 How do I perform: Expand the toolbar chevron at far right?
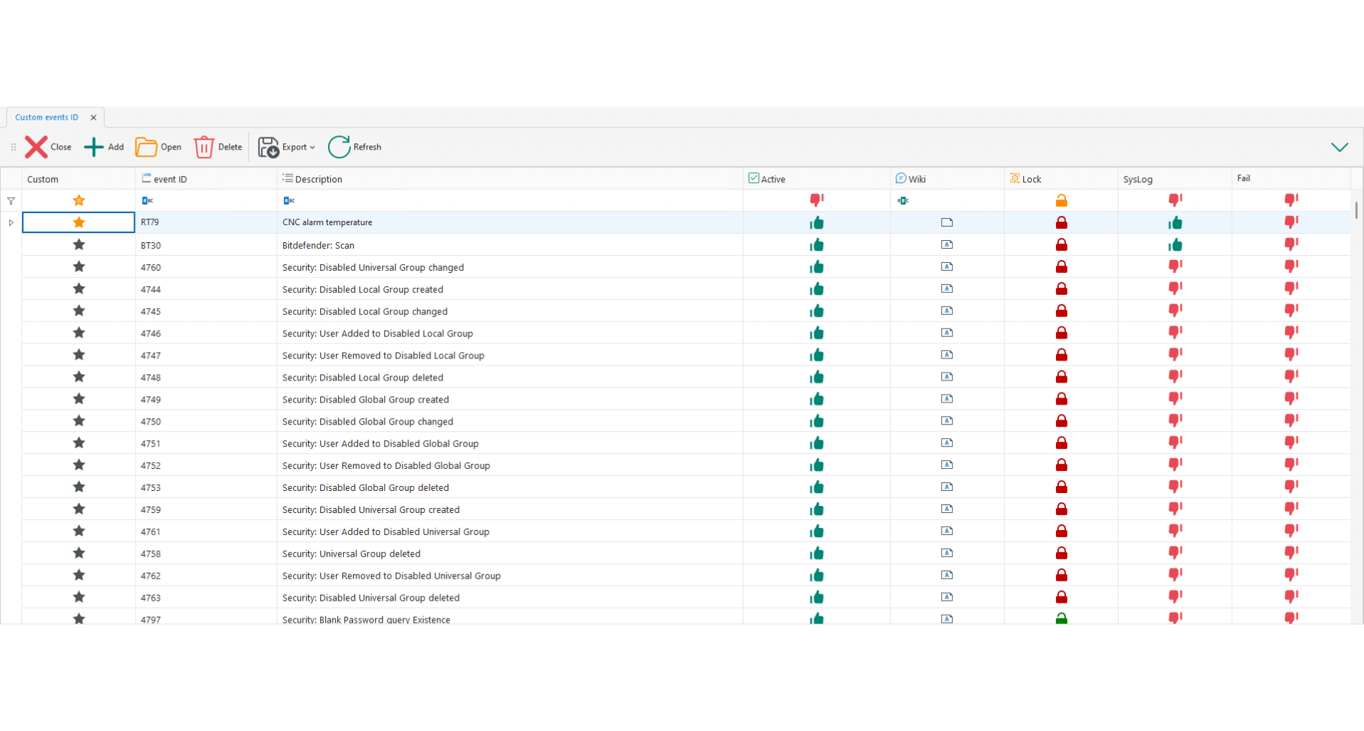tap(1339, 147)
